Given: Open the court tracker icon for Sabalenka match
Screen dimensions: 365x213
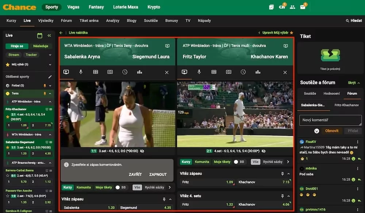Looking at the screenshot, I should tap(95, 72).
